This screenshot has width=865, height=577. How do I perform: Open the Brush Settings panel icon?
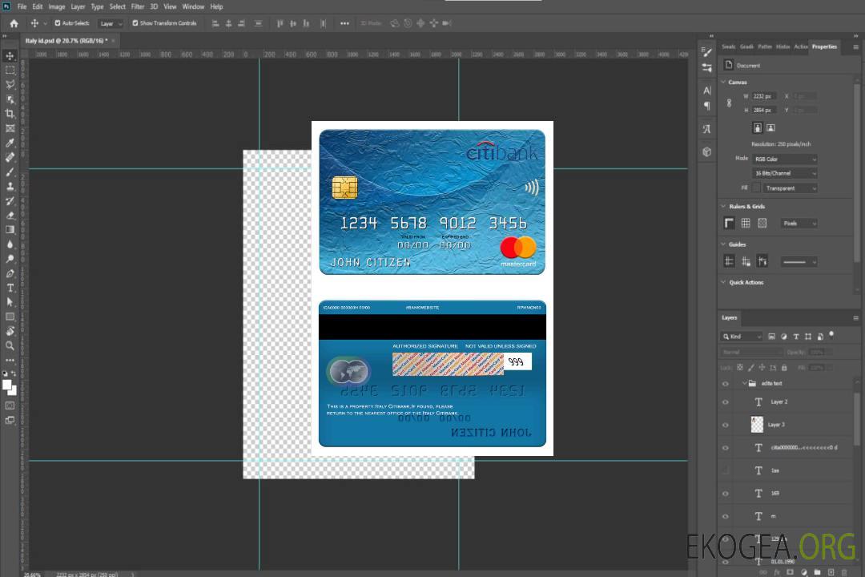click(x=706, y=52)
